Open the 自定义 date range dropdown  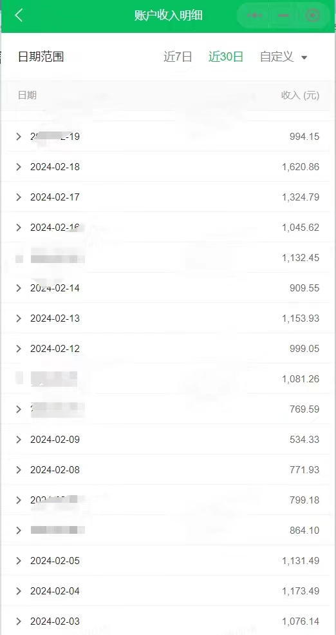point(284,57)
